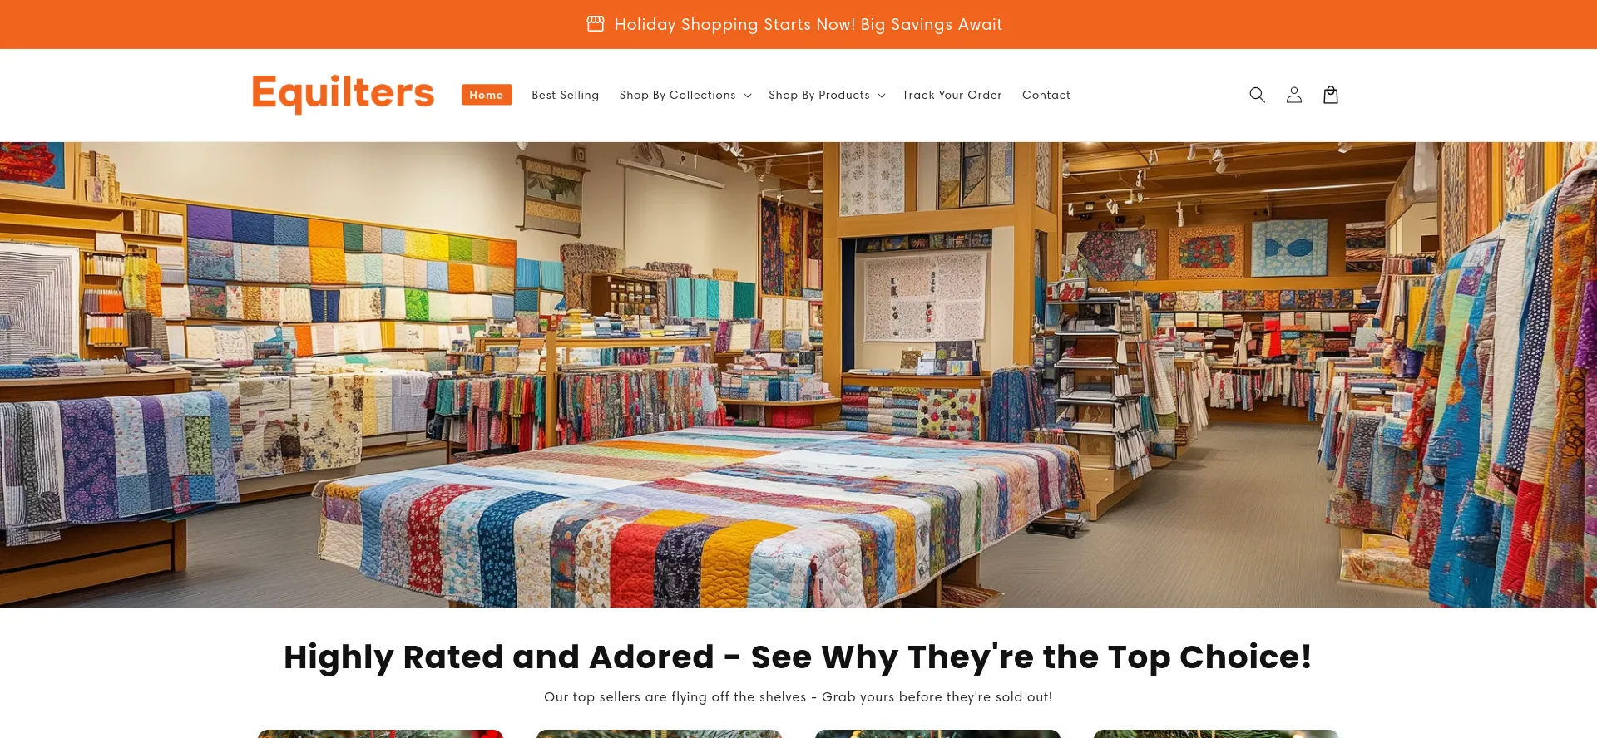The height and width of the screenshot is (738, 1597).
Task: Click the quilt shop hero banner image
Action: (798, 374)
